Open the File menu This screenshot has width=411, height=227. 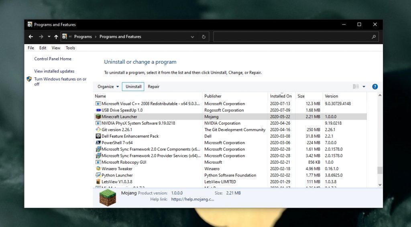point(31,48)
